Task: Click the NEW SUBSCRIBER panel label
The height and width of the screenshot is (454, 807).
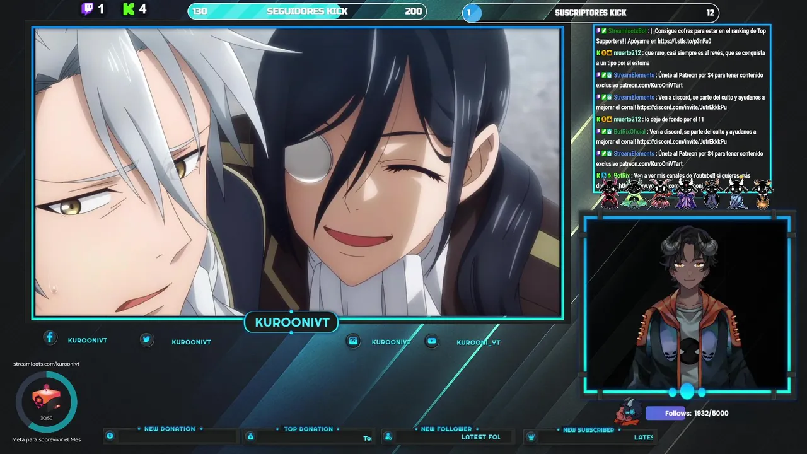Action: (588, 429)
